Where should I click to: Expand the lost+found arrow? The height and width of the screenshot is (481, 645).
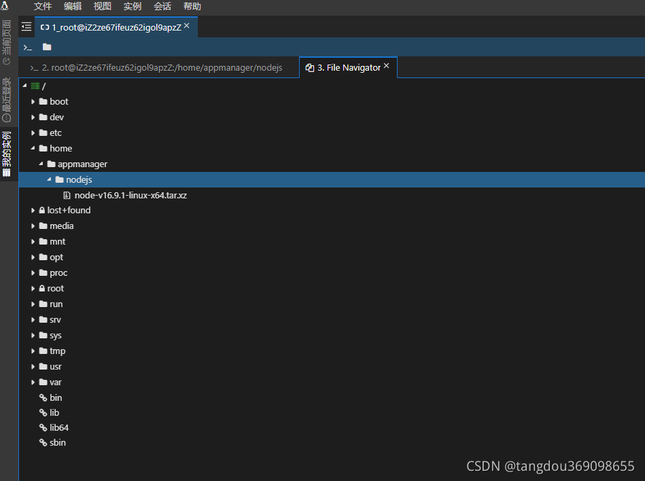tap(33, 210)
